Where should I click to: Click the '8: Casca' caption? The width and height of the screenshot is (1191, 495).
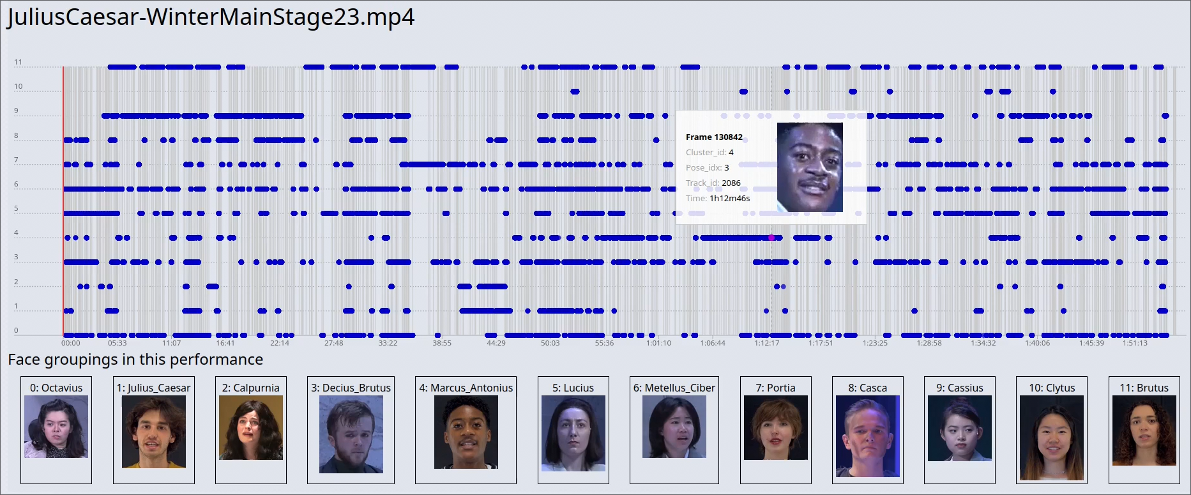868,388
